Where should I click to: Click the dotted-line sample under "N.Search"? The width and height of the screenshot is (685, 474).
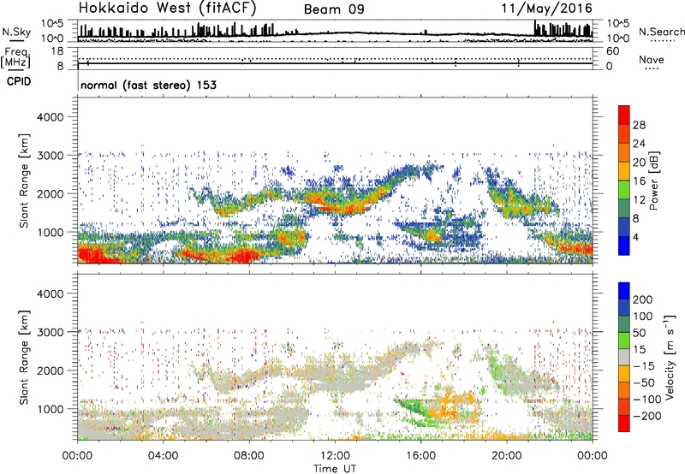(663, 41)
